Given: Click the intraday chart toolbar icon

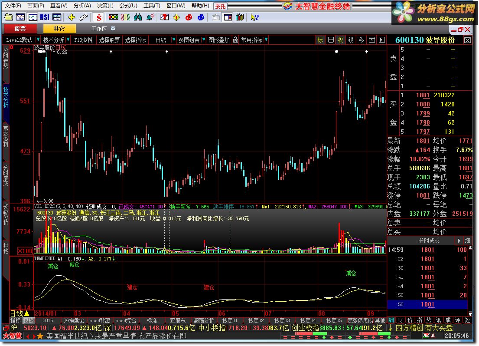Looking at the screenshot, I should pos(20,17).
